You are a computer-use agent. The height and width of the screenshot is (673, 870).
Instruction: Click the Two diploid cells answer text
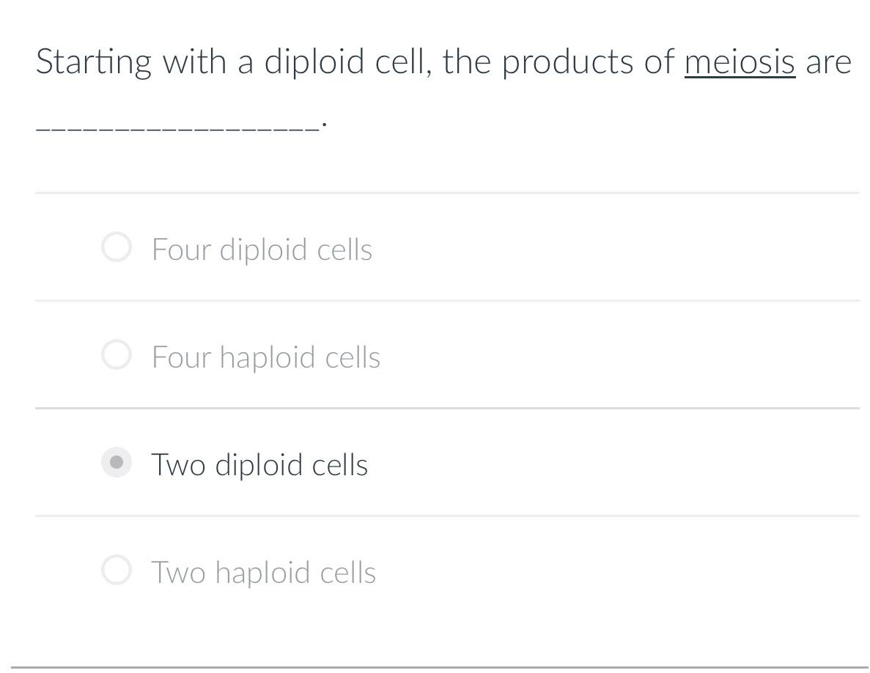point(259,464)
